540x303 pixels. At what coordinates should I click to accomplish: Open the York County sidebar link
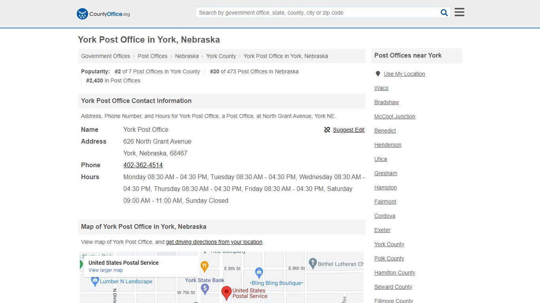(x=389, y=244)
